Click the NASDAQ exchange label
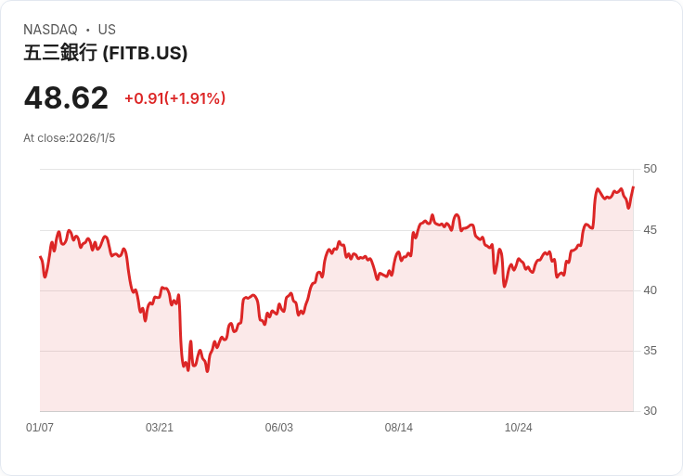The width and height of the screenshot is (683, 476). 50,30
